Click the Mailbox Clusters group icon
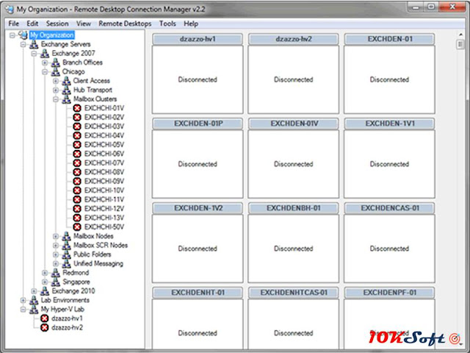The image size is (470, 353). (x=66, y=99)
